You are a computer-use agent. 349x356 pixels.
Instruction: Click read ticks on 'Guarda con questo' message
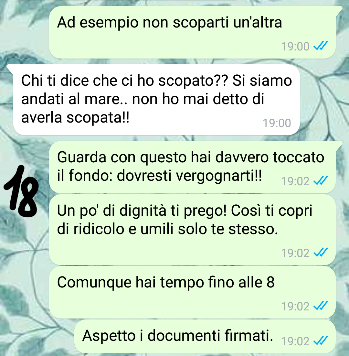pyautogui.click(x=321, y=181)
